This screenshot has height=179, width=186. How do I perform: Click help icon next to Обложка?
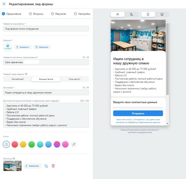tap(14, 159)
